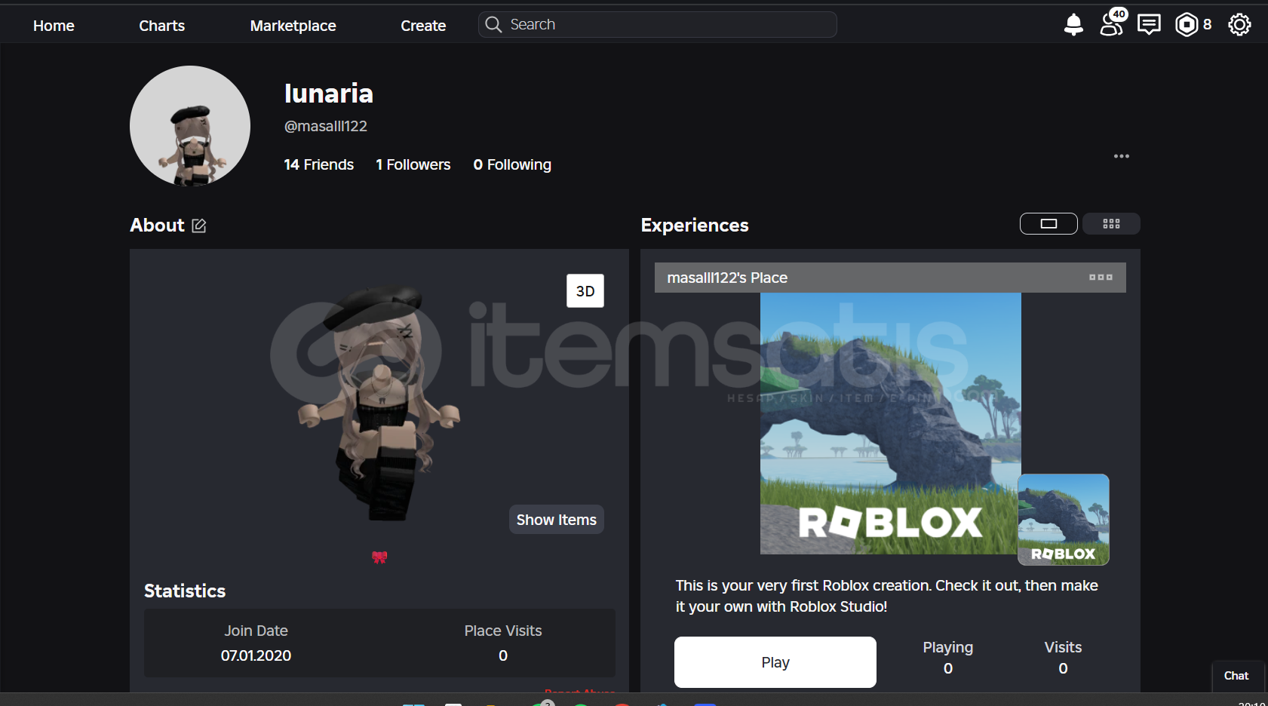Click the Playing count label
The height and width of the screenshot is (706, 1268).
coord(948,647)
